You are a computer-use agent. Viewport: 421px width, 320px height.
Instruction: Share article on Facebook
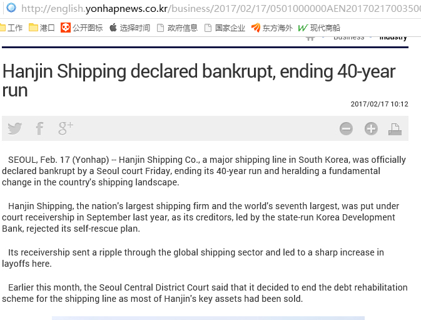[x=39, y=128]
